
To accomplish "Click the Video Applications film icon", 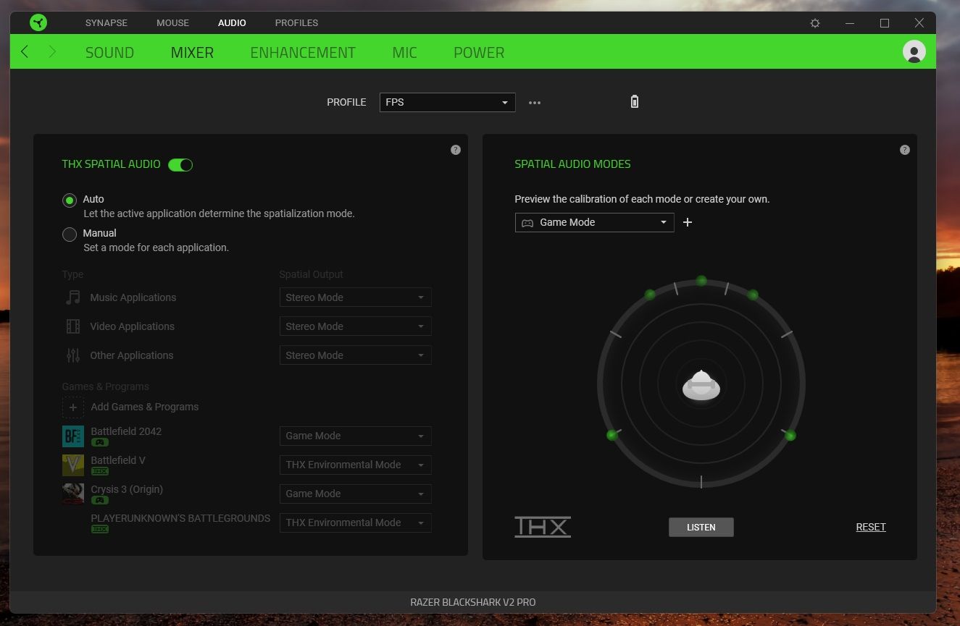I will (x=73, y=326).
